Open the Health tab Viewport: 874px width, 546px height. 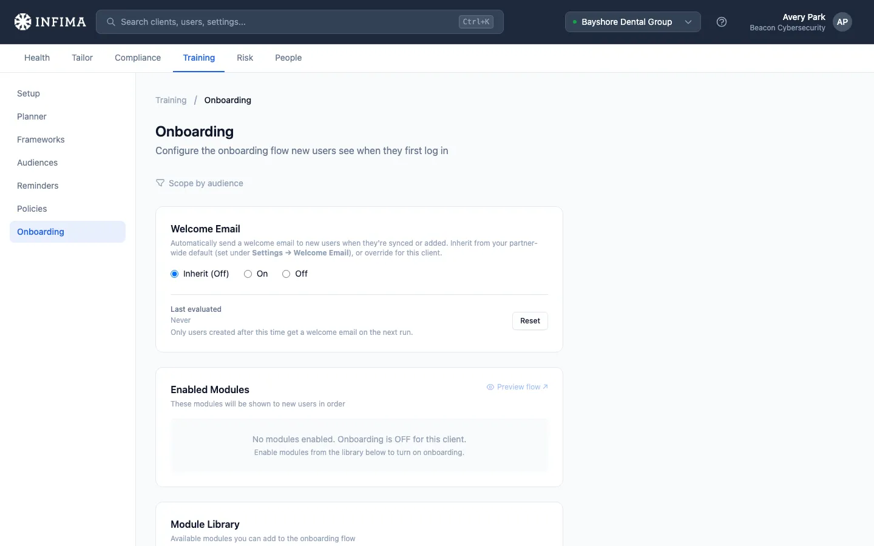pyautogui.click(x=37, y=58)
